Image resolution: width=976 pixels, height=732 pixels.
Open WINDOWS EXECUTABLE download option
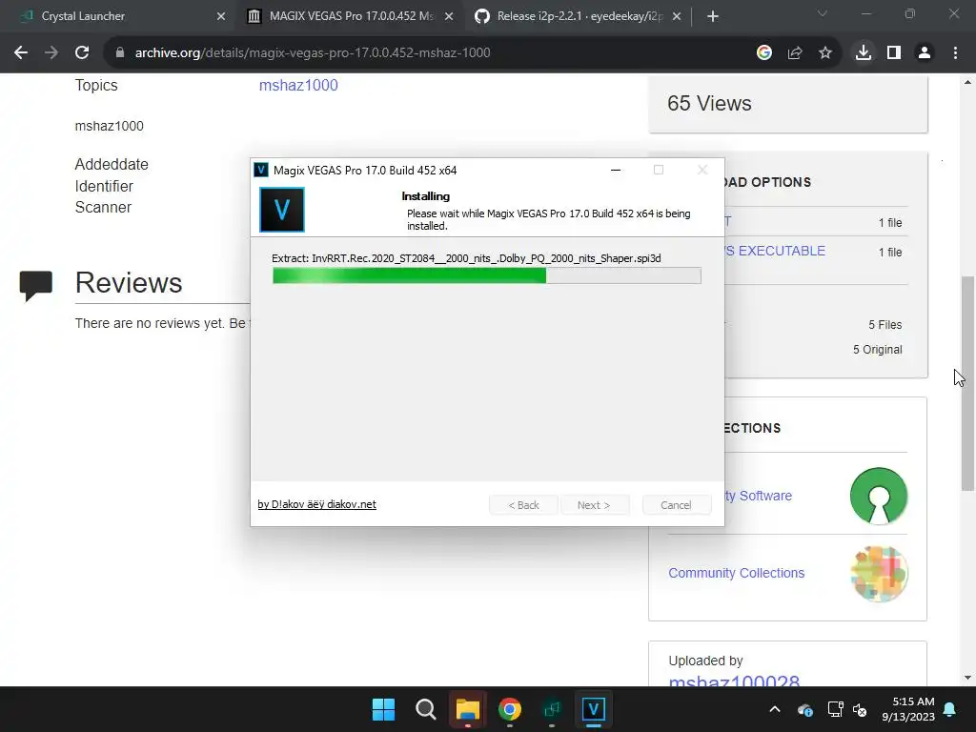(775, 251)
